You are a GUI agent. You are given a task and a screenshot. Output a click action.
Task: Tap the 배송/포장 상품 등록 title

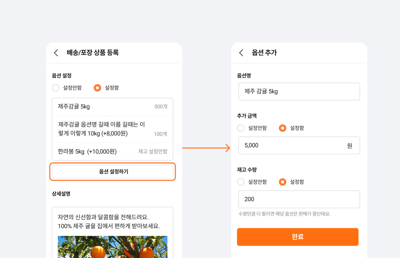point(93,53)
